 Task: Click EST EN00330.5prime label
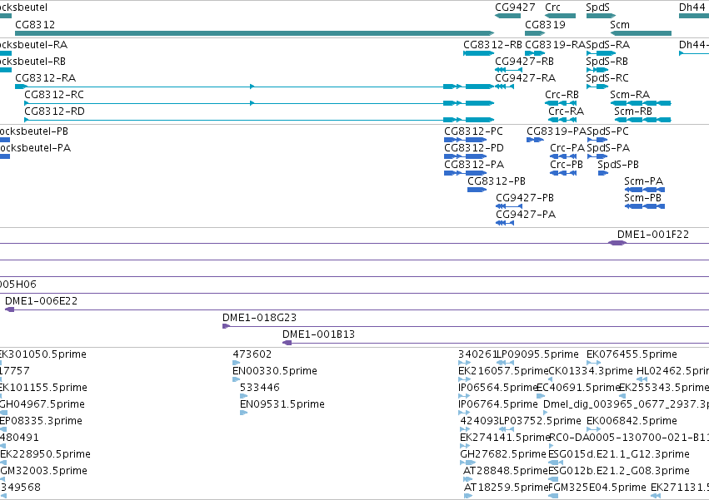(275, 371)
